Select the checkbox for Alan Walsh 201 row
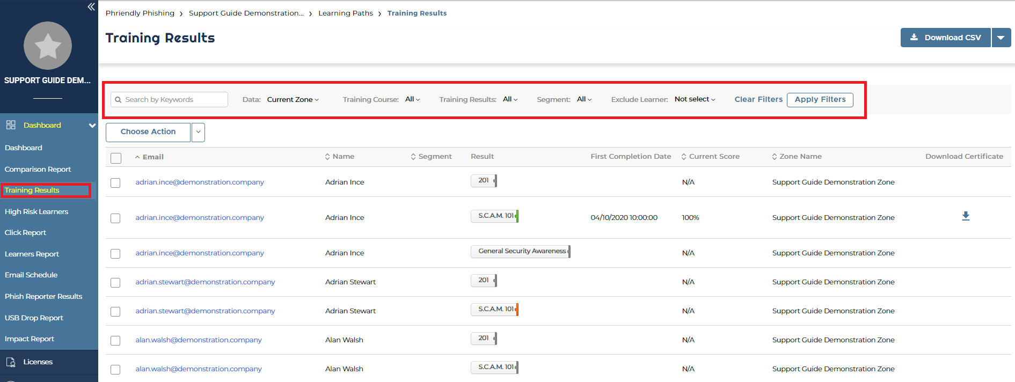Screen dimensions: 1015x382 pos(115,341)
